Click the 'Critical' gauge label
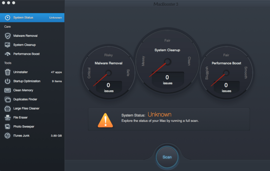270x171 pixels. click(89, 73)
